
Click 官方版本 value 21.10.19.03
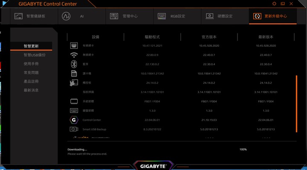(x=209, y=120)
